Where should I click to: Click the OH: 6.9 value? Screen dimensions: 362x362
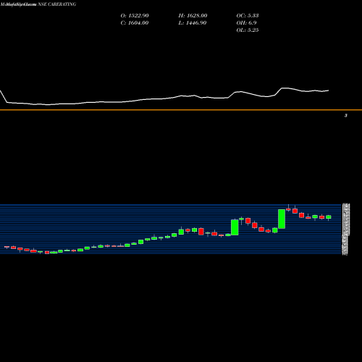click(x=246, y=23)
